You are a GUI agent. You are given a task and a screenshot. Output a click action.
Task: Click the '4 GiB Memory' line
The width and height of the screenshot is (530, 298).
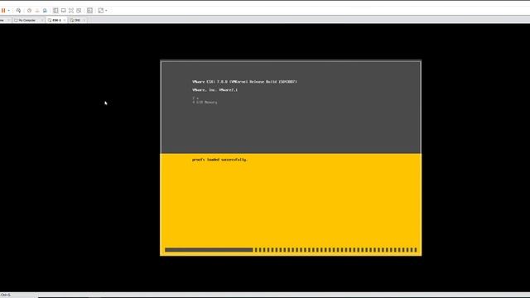205,102
